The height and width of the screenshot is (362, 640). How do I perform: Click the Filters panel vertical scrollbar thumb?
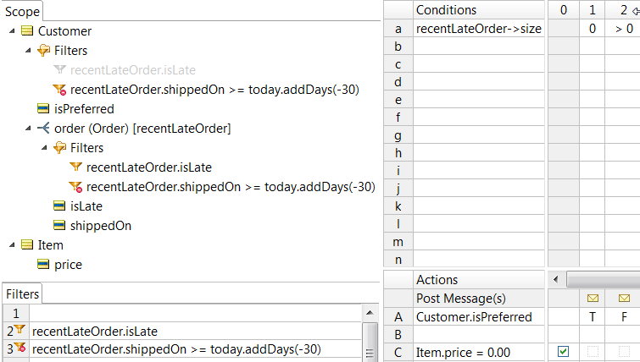(370, 342)
